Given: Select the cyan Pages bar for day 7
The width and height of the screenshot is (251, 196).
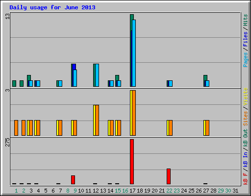Looking at the screenshot, I should point(60,83).
